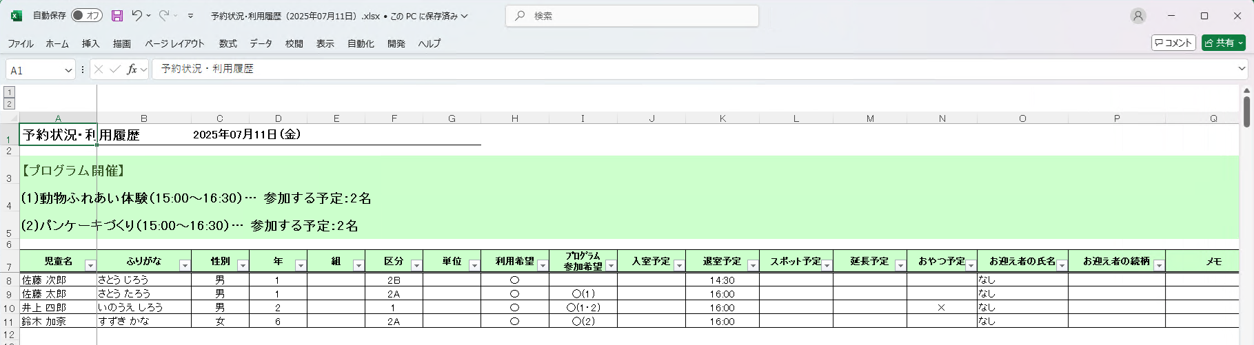
Task: Click outline level 1 button
Action: [x=10, y=92]
